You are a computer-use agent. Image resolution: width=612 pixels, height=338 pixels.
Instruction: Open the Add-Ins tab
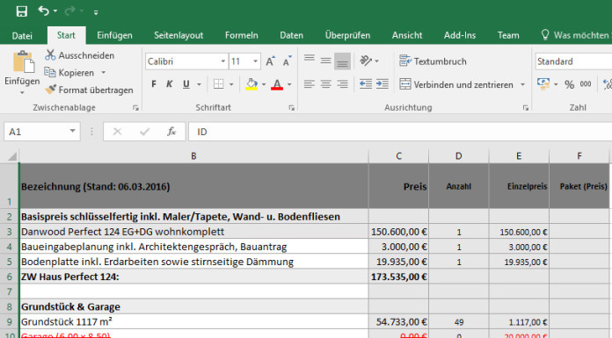click(459, 35)
